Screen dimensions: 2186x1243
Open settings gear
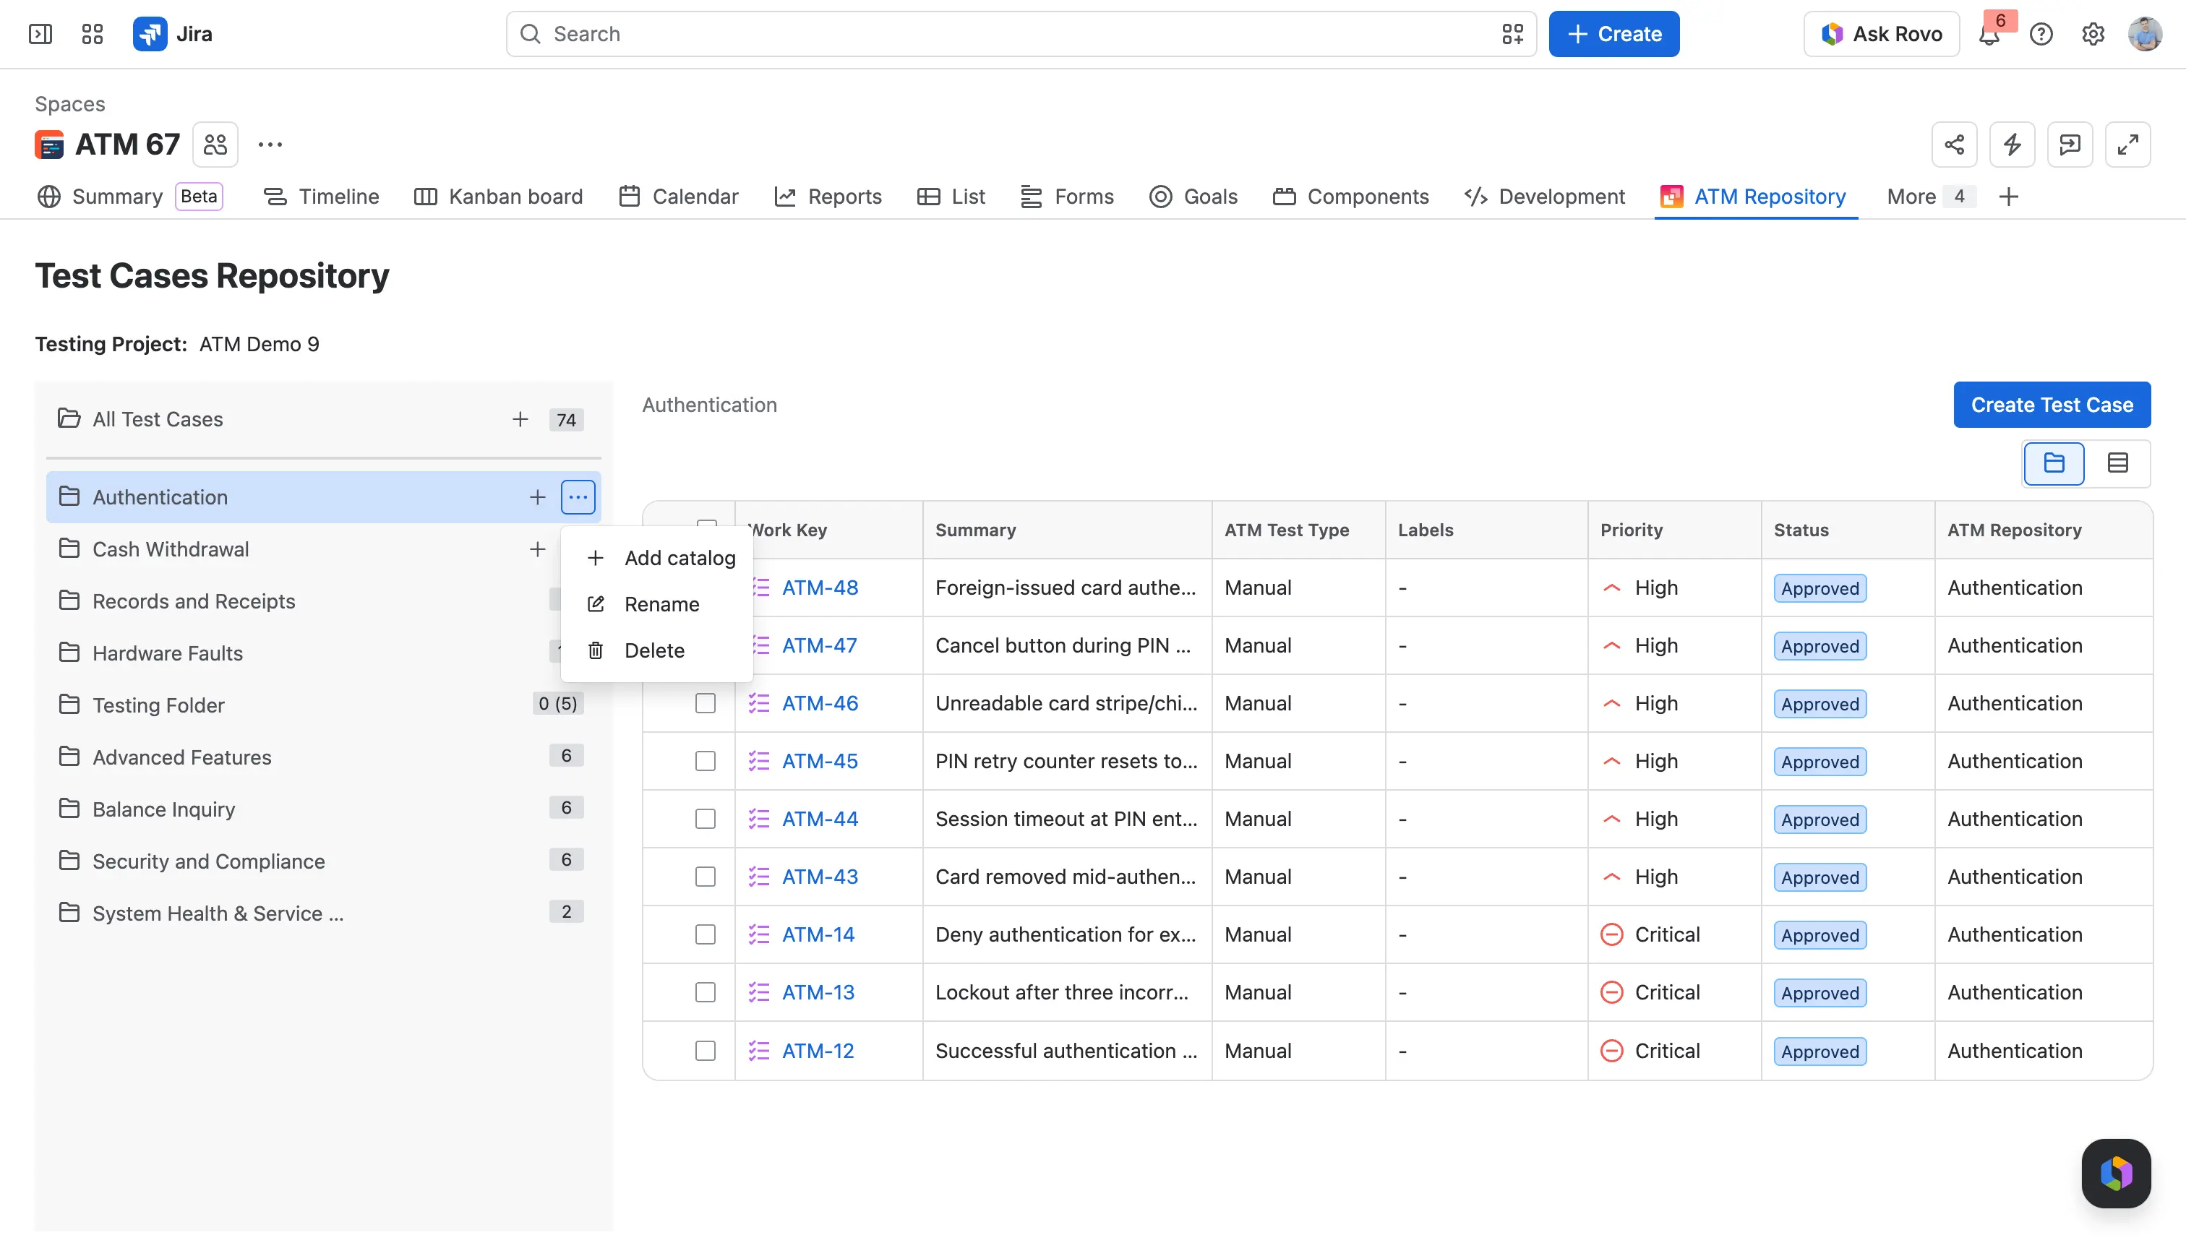[2093, 34]
